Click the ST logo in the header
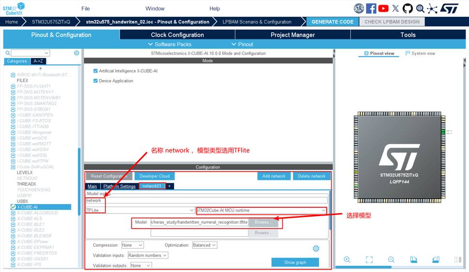The width and height of the screenshot is (469, 272). click(x=449, y=8)
